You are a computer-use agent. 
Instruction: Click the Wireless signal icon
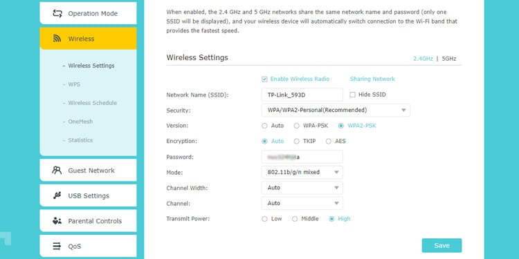point(57,39)
